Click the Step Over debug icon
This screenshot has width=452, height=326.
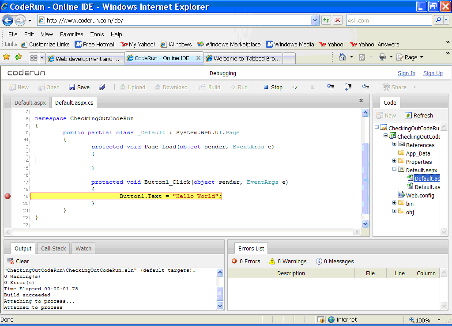click(x=348, y=87)
